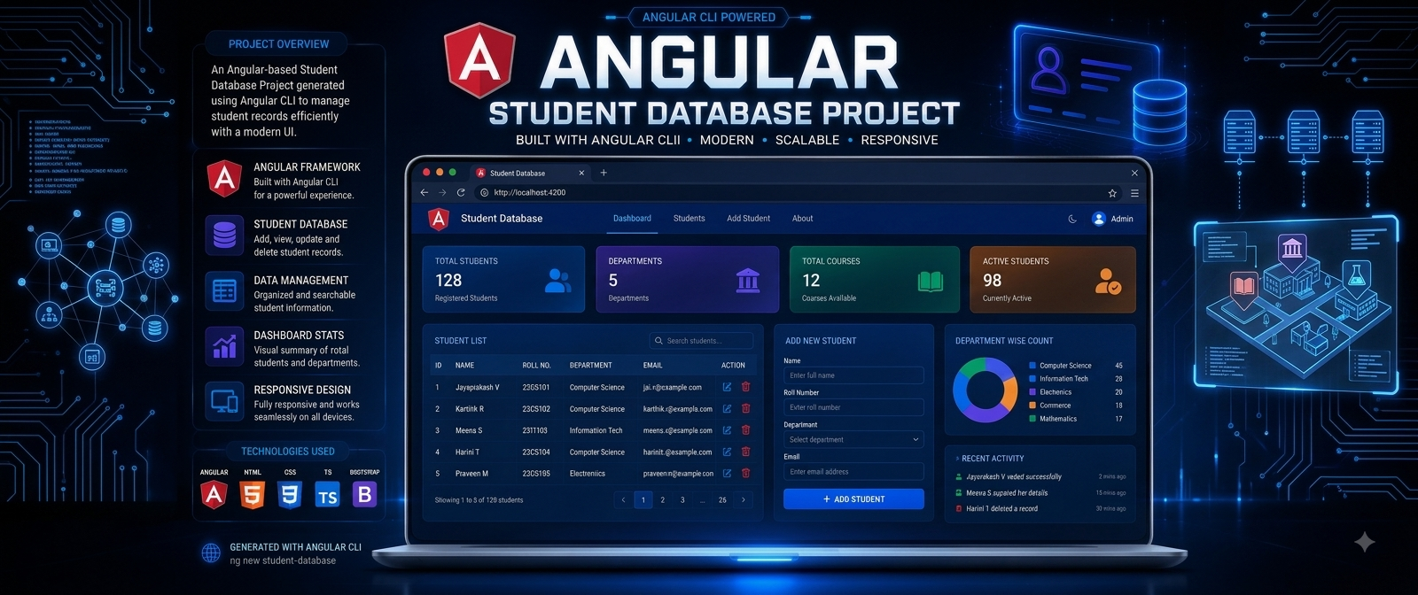Open the Select department dropdown
1418x595 pixels.
coord(853,439)
